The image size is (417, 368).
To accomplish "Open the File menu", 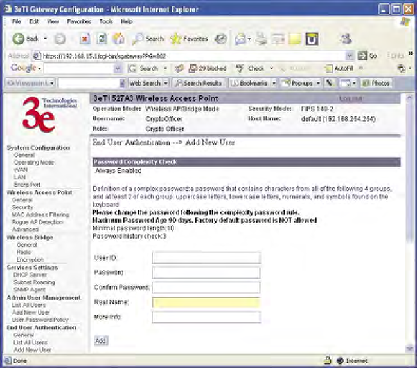I will (x=17, y=22).
